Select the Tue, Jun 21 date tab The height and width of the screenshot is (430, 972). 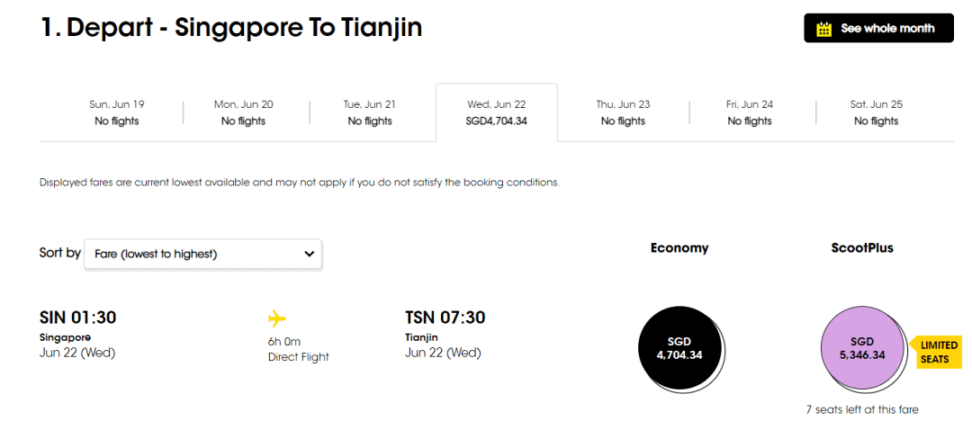(x=370, y=112)
